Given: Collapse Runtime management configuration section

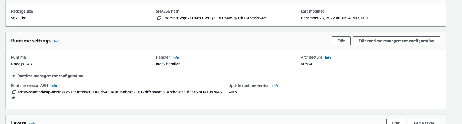Looking at the screenshot, I should coord(14,76).
